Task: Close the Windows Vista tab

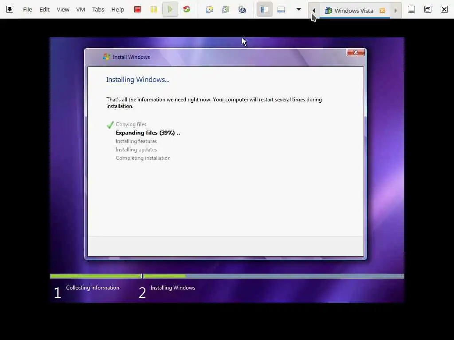Action: [382, 11]
